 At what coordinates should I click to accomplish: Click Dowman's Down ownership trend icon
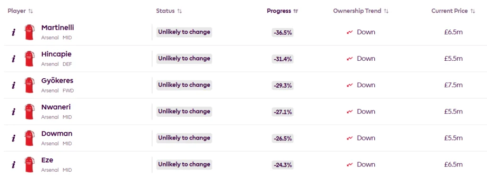350,138
